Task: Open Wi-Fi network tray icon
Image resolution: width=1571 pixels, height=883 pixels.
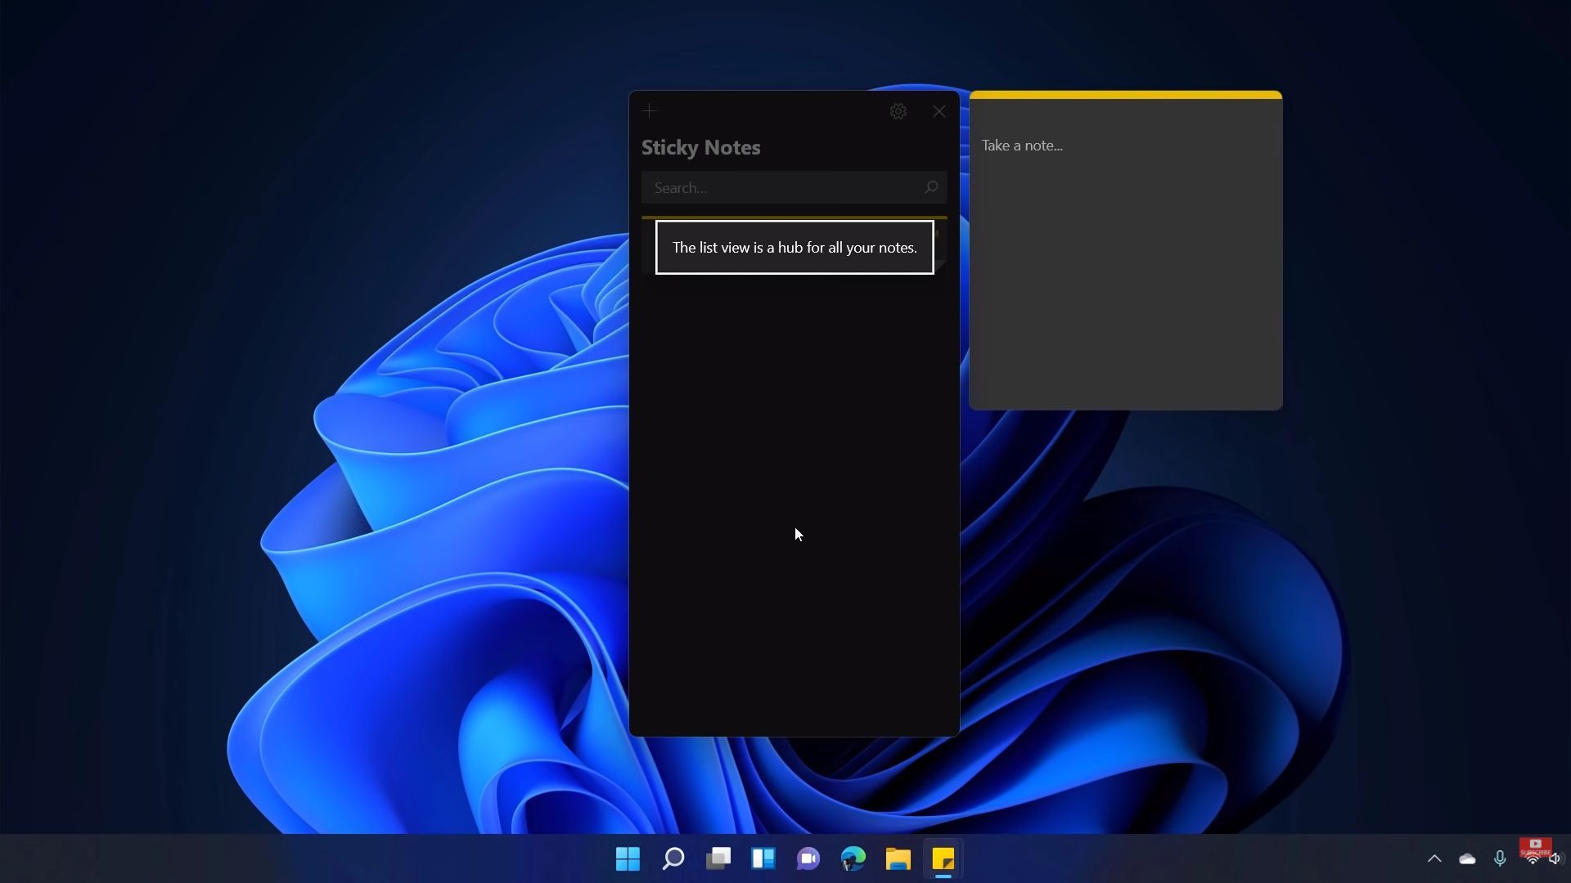Action: click(1533, 859)
